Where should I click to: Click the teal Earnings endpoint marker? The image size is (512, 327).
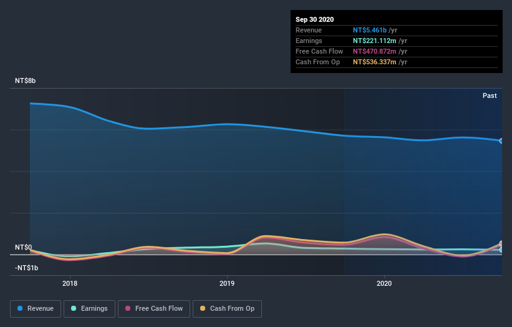501,250
